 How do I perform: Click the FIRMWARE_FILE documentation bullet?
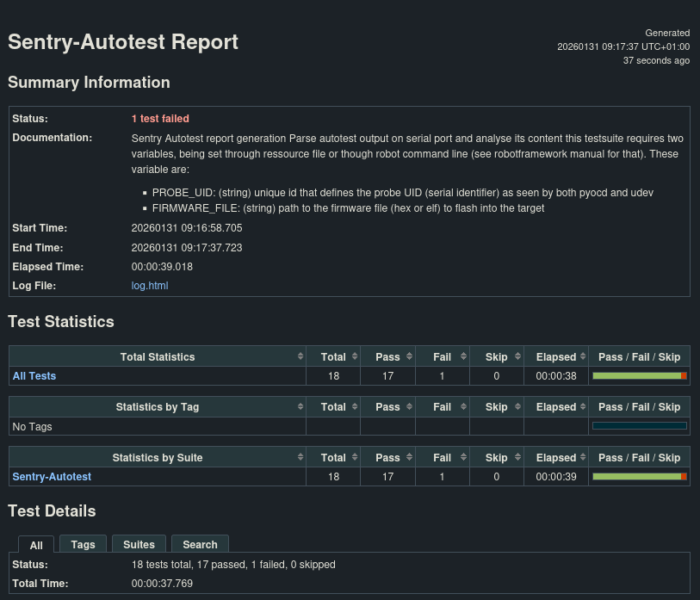click(348, 208)
